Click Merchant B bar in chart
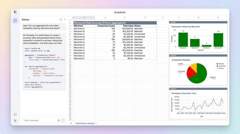Viewport: 240px width, 134px height. 195,43
